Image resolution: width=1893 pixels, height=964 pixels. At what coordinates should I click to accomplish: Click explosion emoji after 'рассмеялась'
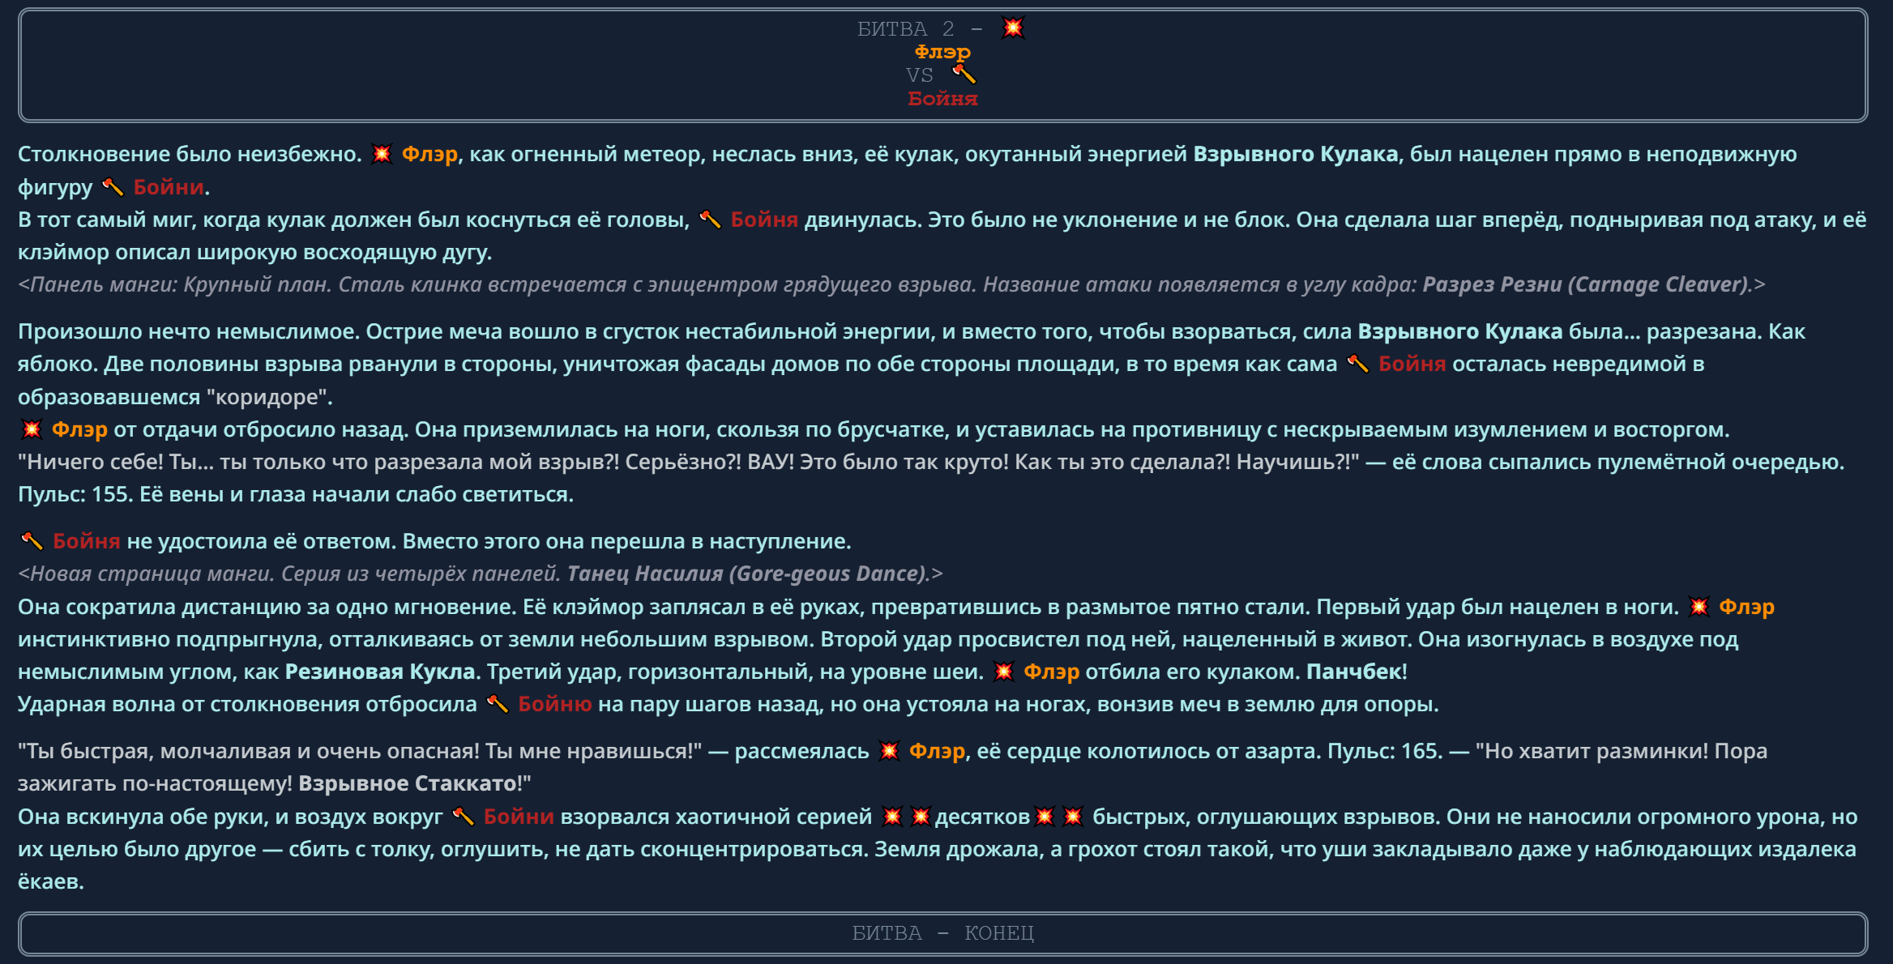click(889, 751)
